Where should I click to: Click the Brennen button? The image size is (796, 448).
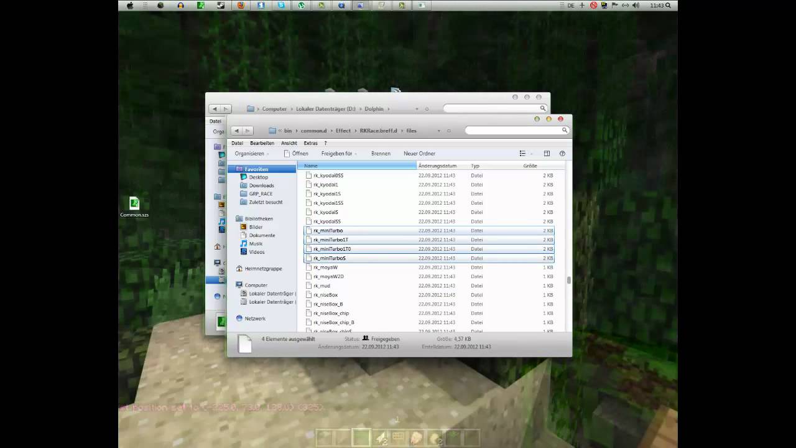pyautogui.click(x=381, y=153)
